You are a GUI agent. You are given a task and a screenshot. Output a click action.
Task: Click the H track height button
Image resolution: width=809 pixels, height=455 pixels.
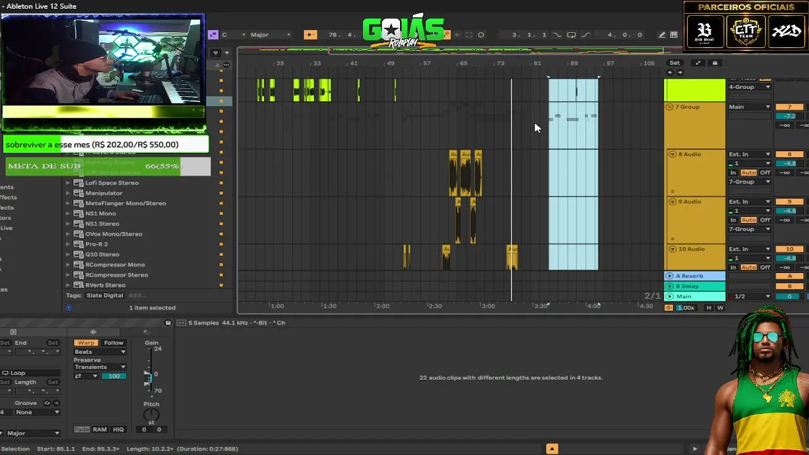[x=709, y=308]
